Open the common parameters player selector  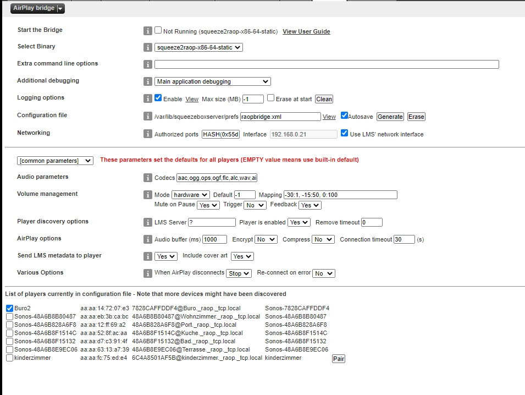[x=55, y=161]
